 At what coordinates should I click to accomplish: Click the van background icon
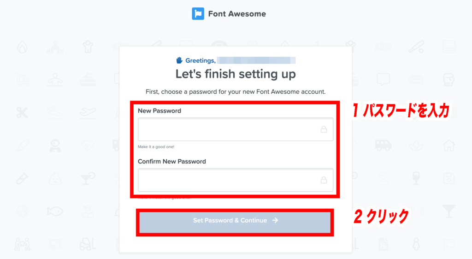pos(383,145)
